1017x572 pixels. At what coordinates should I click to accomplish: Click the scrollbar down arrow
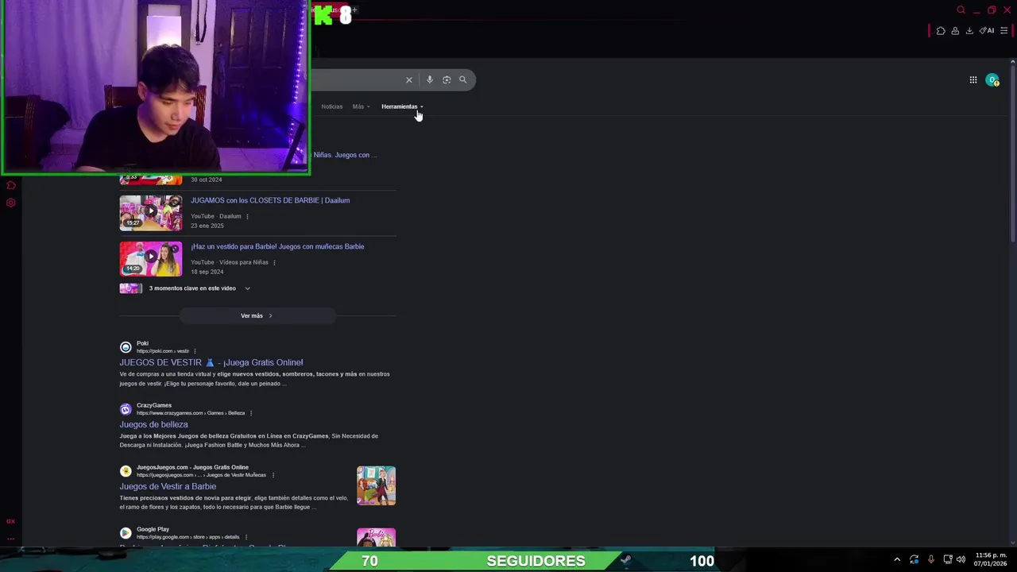click(1012, 543)
